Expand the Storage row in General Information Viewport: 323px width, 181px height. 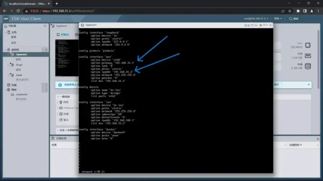(x=58, y=114)
